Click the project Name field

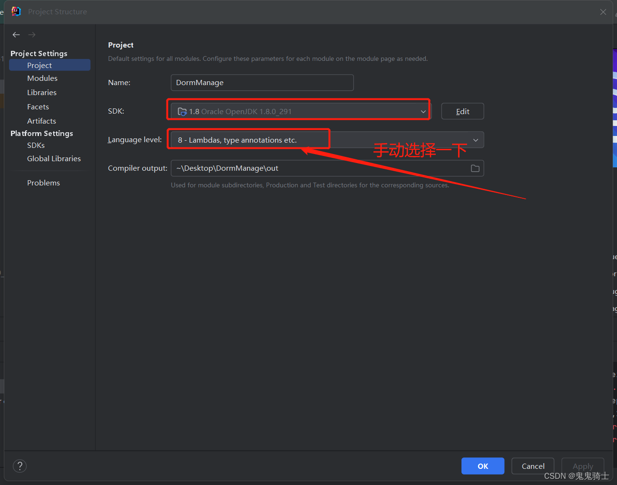click(262, 82)
